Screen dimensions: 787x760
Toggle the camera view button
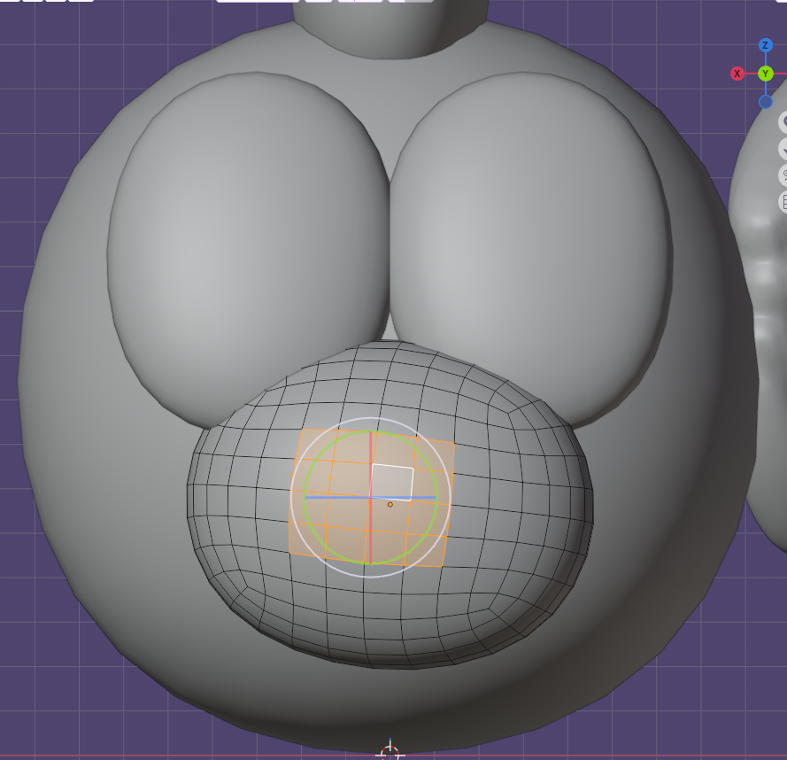tap(783, 174)
